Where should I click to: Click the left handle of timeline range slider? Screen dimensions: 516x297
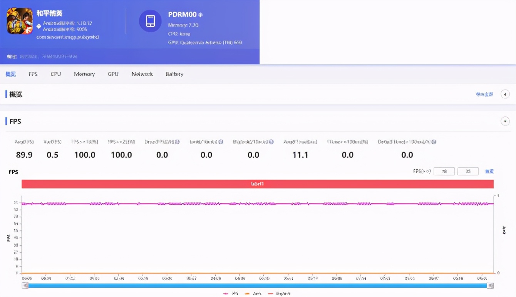(x=25, y=285)
